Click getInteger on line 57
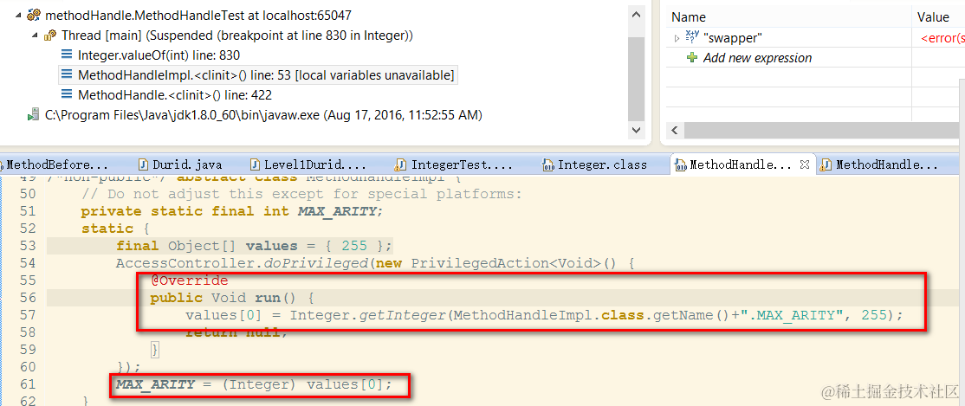 pos(403,315)
